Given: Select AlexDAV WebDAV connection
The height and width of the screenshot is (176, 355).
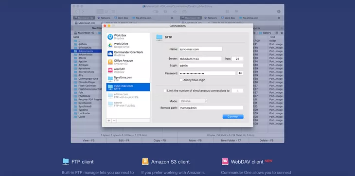Looking at the screenshot, I should click(128, 70).
